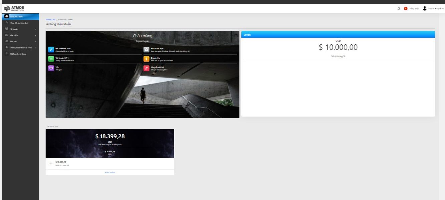Screen dimensions: 445x200
Task: Click the blue pencil Hồ sơ thành viên icon
Action: (x=51, y=50)
